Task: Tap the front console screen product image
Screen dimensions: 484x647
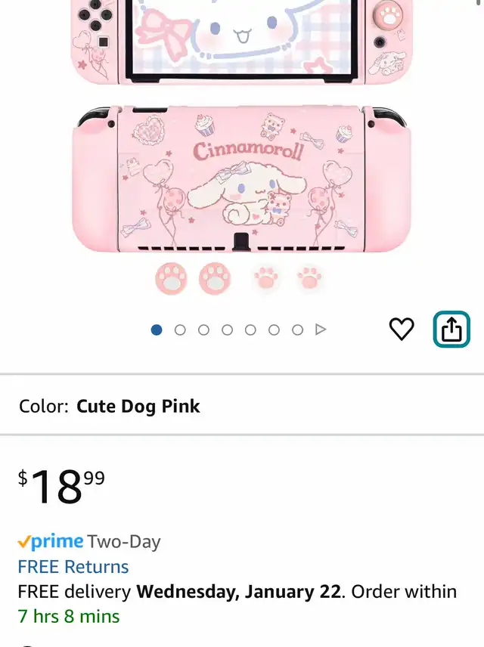Action: point(241,42)
